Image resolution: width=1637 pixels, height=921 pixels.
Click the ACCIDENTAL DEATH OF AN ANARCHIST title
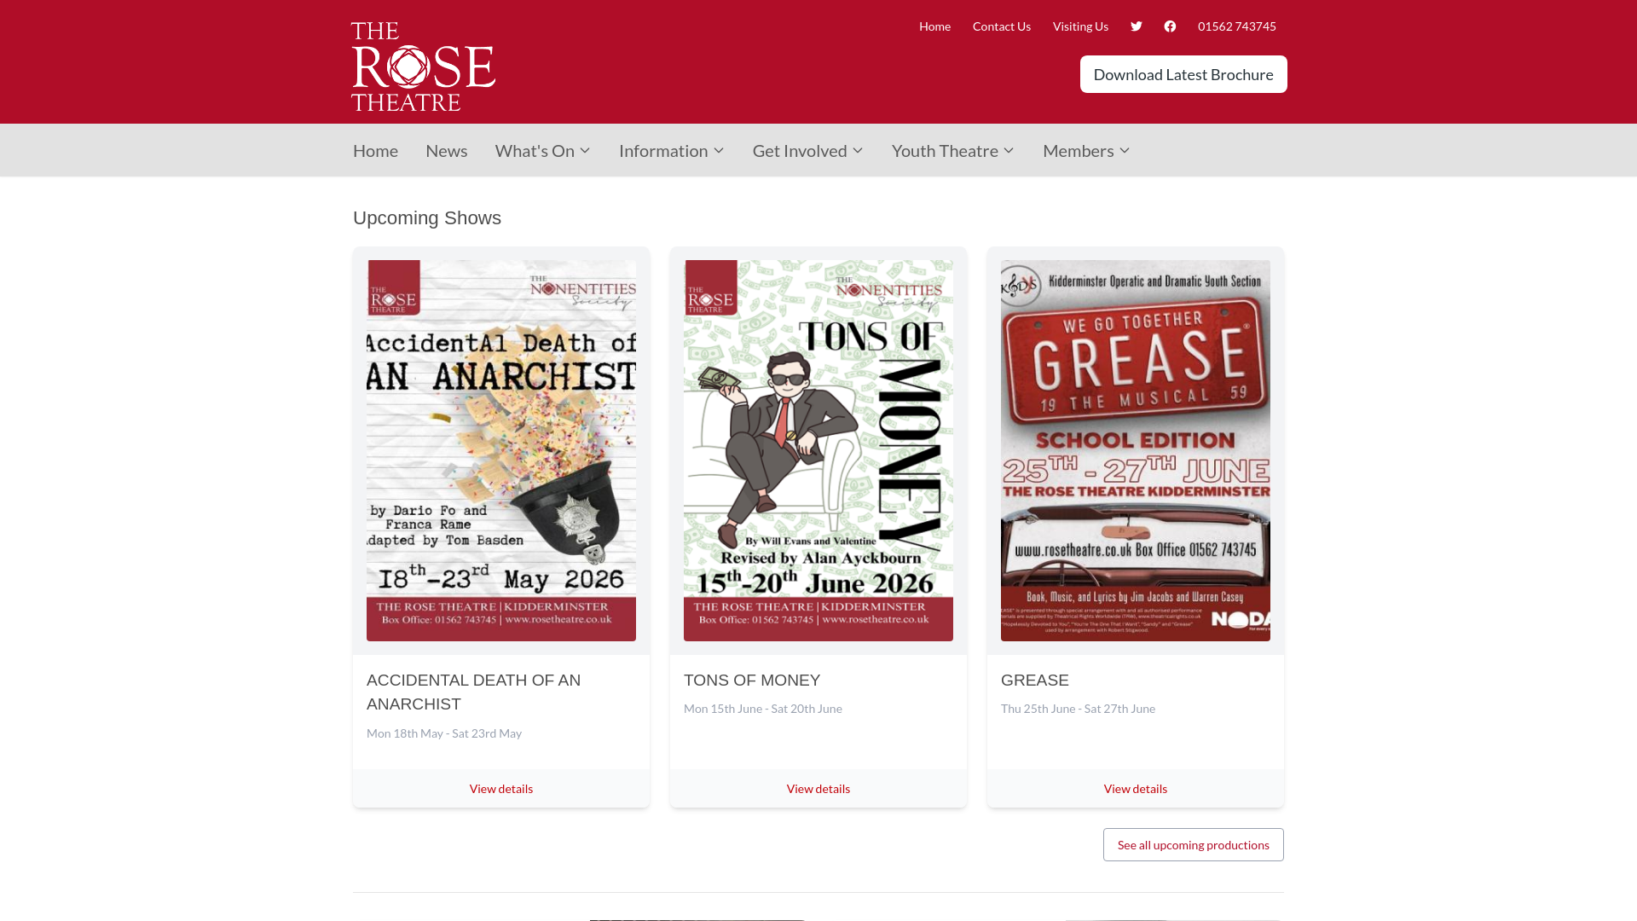[x=473, y=692]
